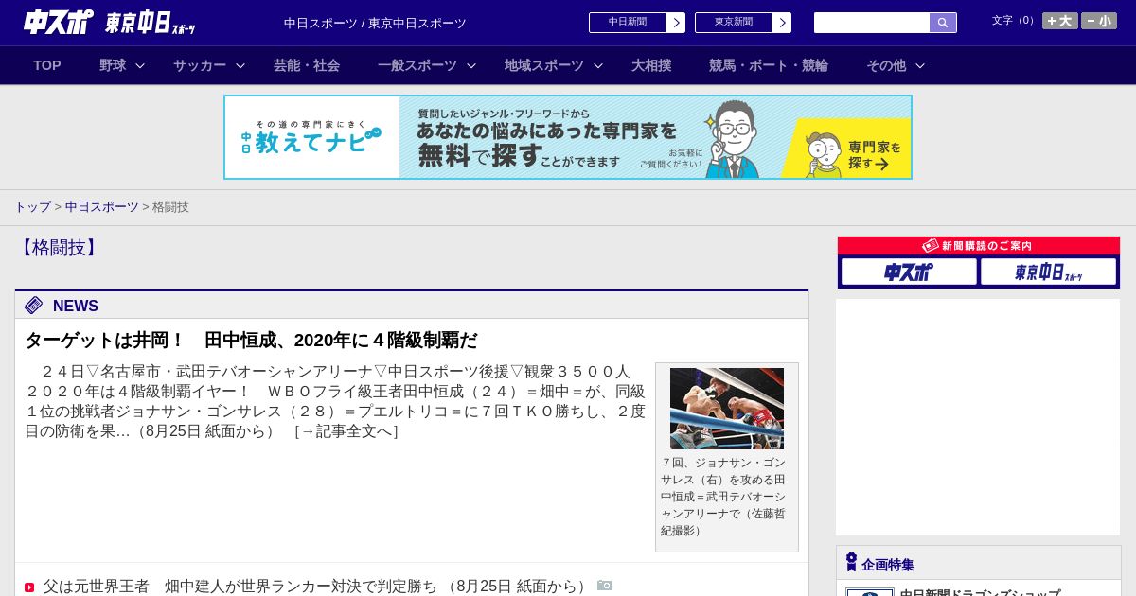Expand the 野球 dropdown chevron
Screen dimensions: 1136x596
point(140,66)
